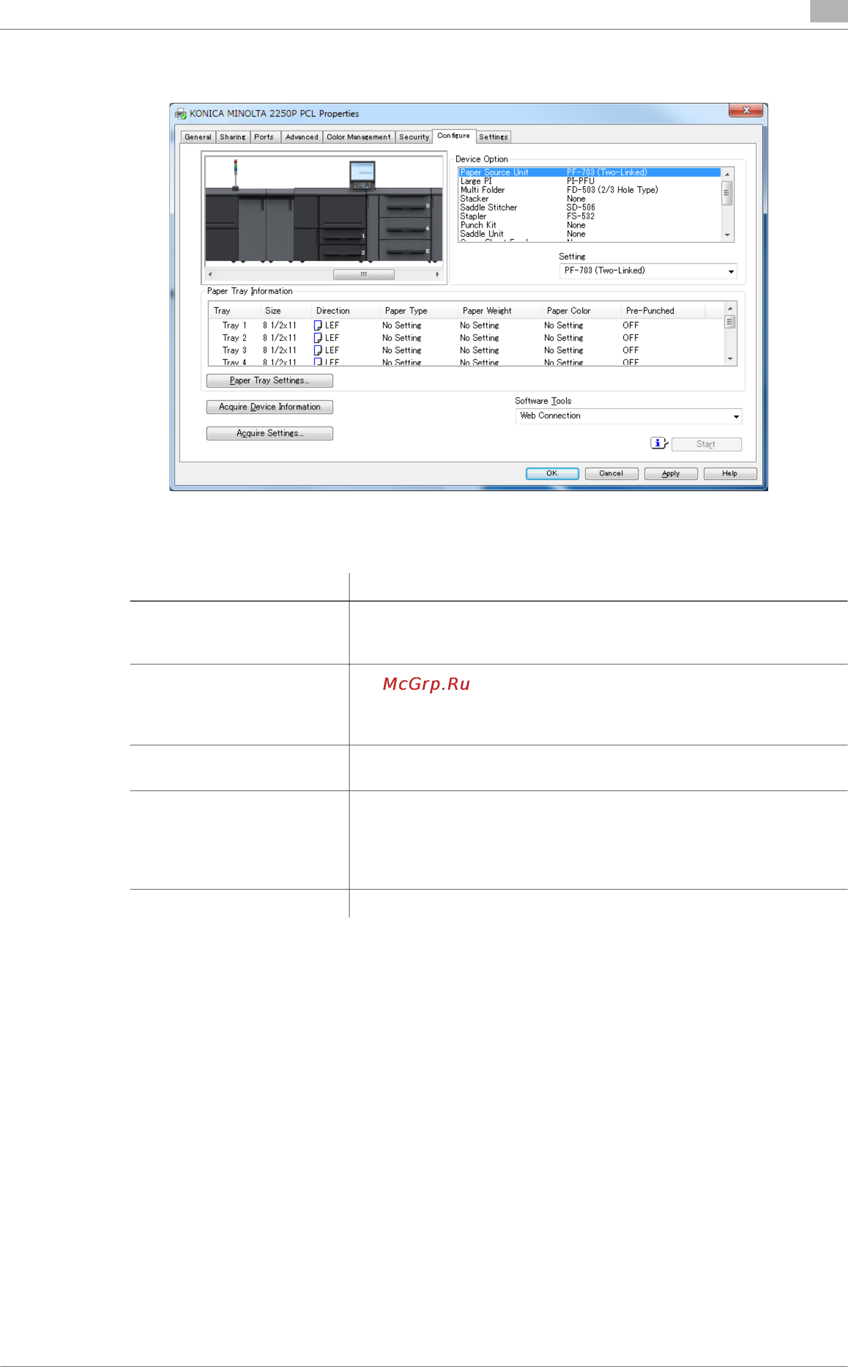Image resolution: width=848 pixels, height=1367 pixels.
Task: Click the PI-PFU value in Device Option
Action: click(580, 181)
